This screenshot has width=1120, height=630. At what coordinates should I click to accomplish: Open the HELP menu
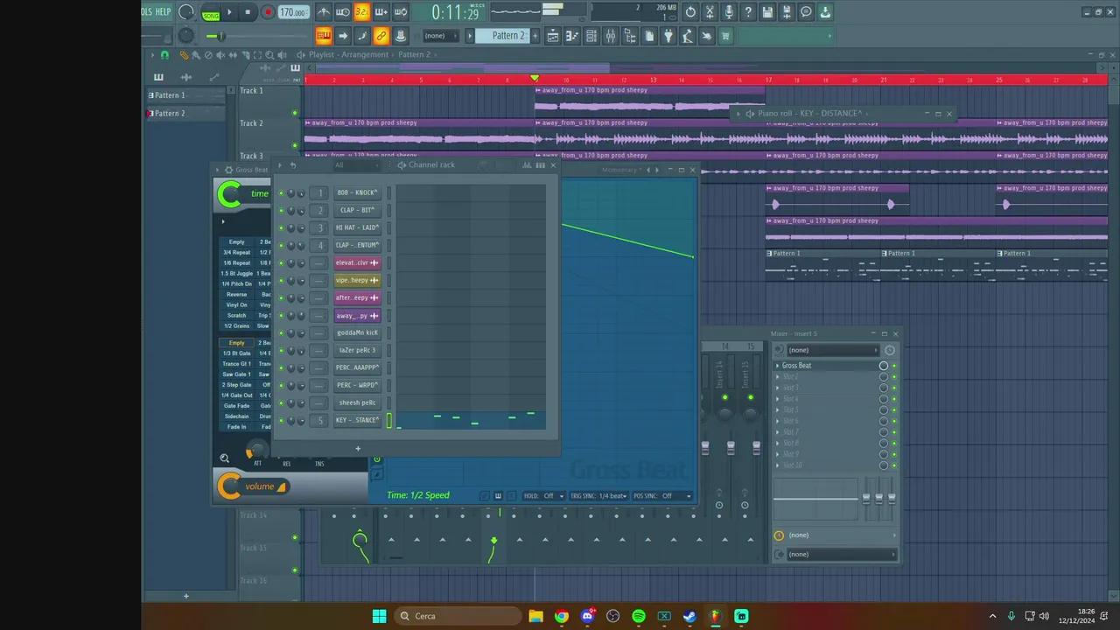click(164, 12)
